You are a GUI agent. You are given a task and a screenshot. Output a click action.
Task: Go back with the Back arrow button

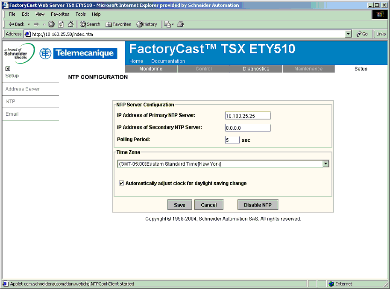click(x=16, y=24)
